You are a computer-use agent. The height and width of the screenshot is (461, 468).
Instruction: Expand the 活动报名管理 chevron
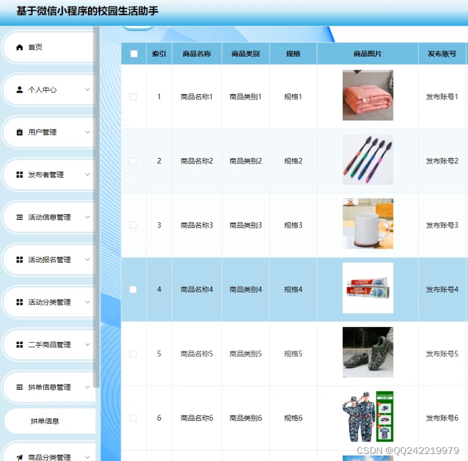(87, 259)
